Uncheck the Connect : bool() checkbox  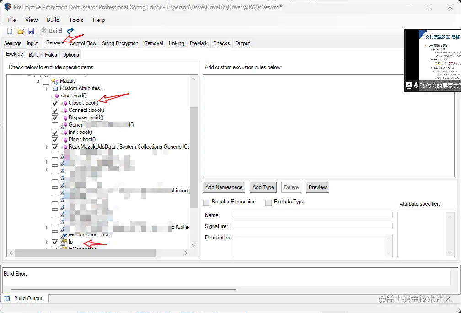[x=55, y=111]
